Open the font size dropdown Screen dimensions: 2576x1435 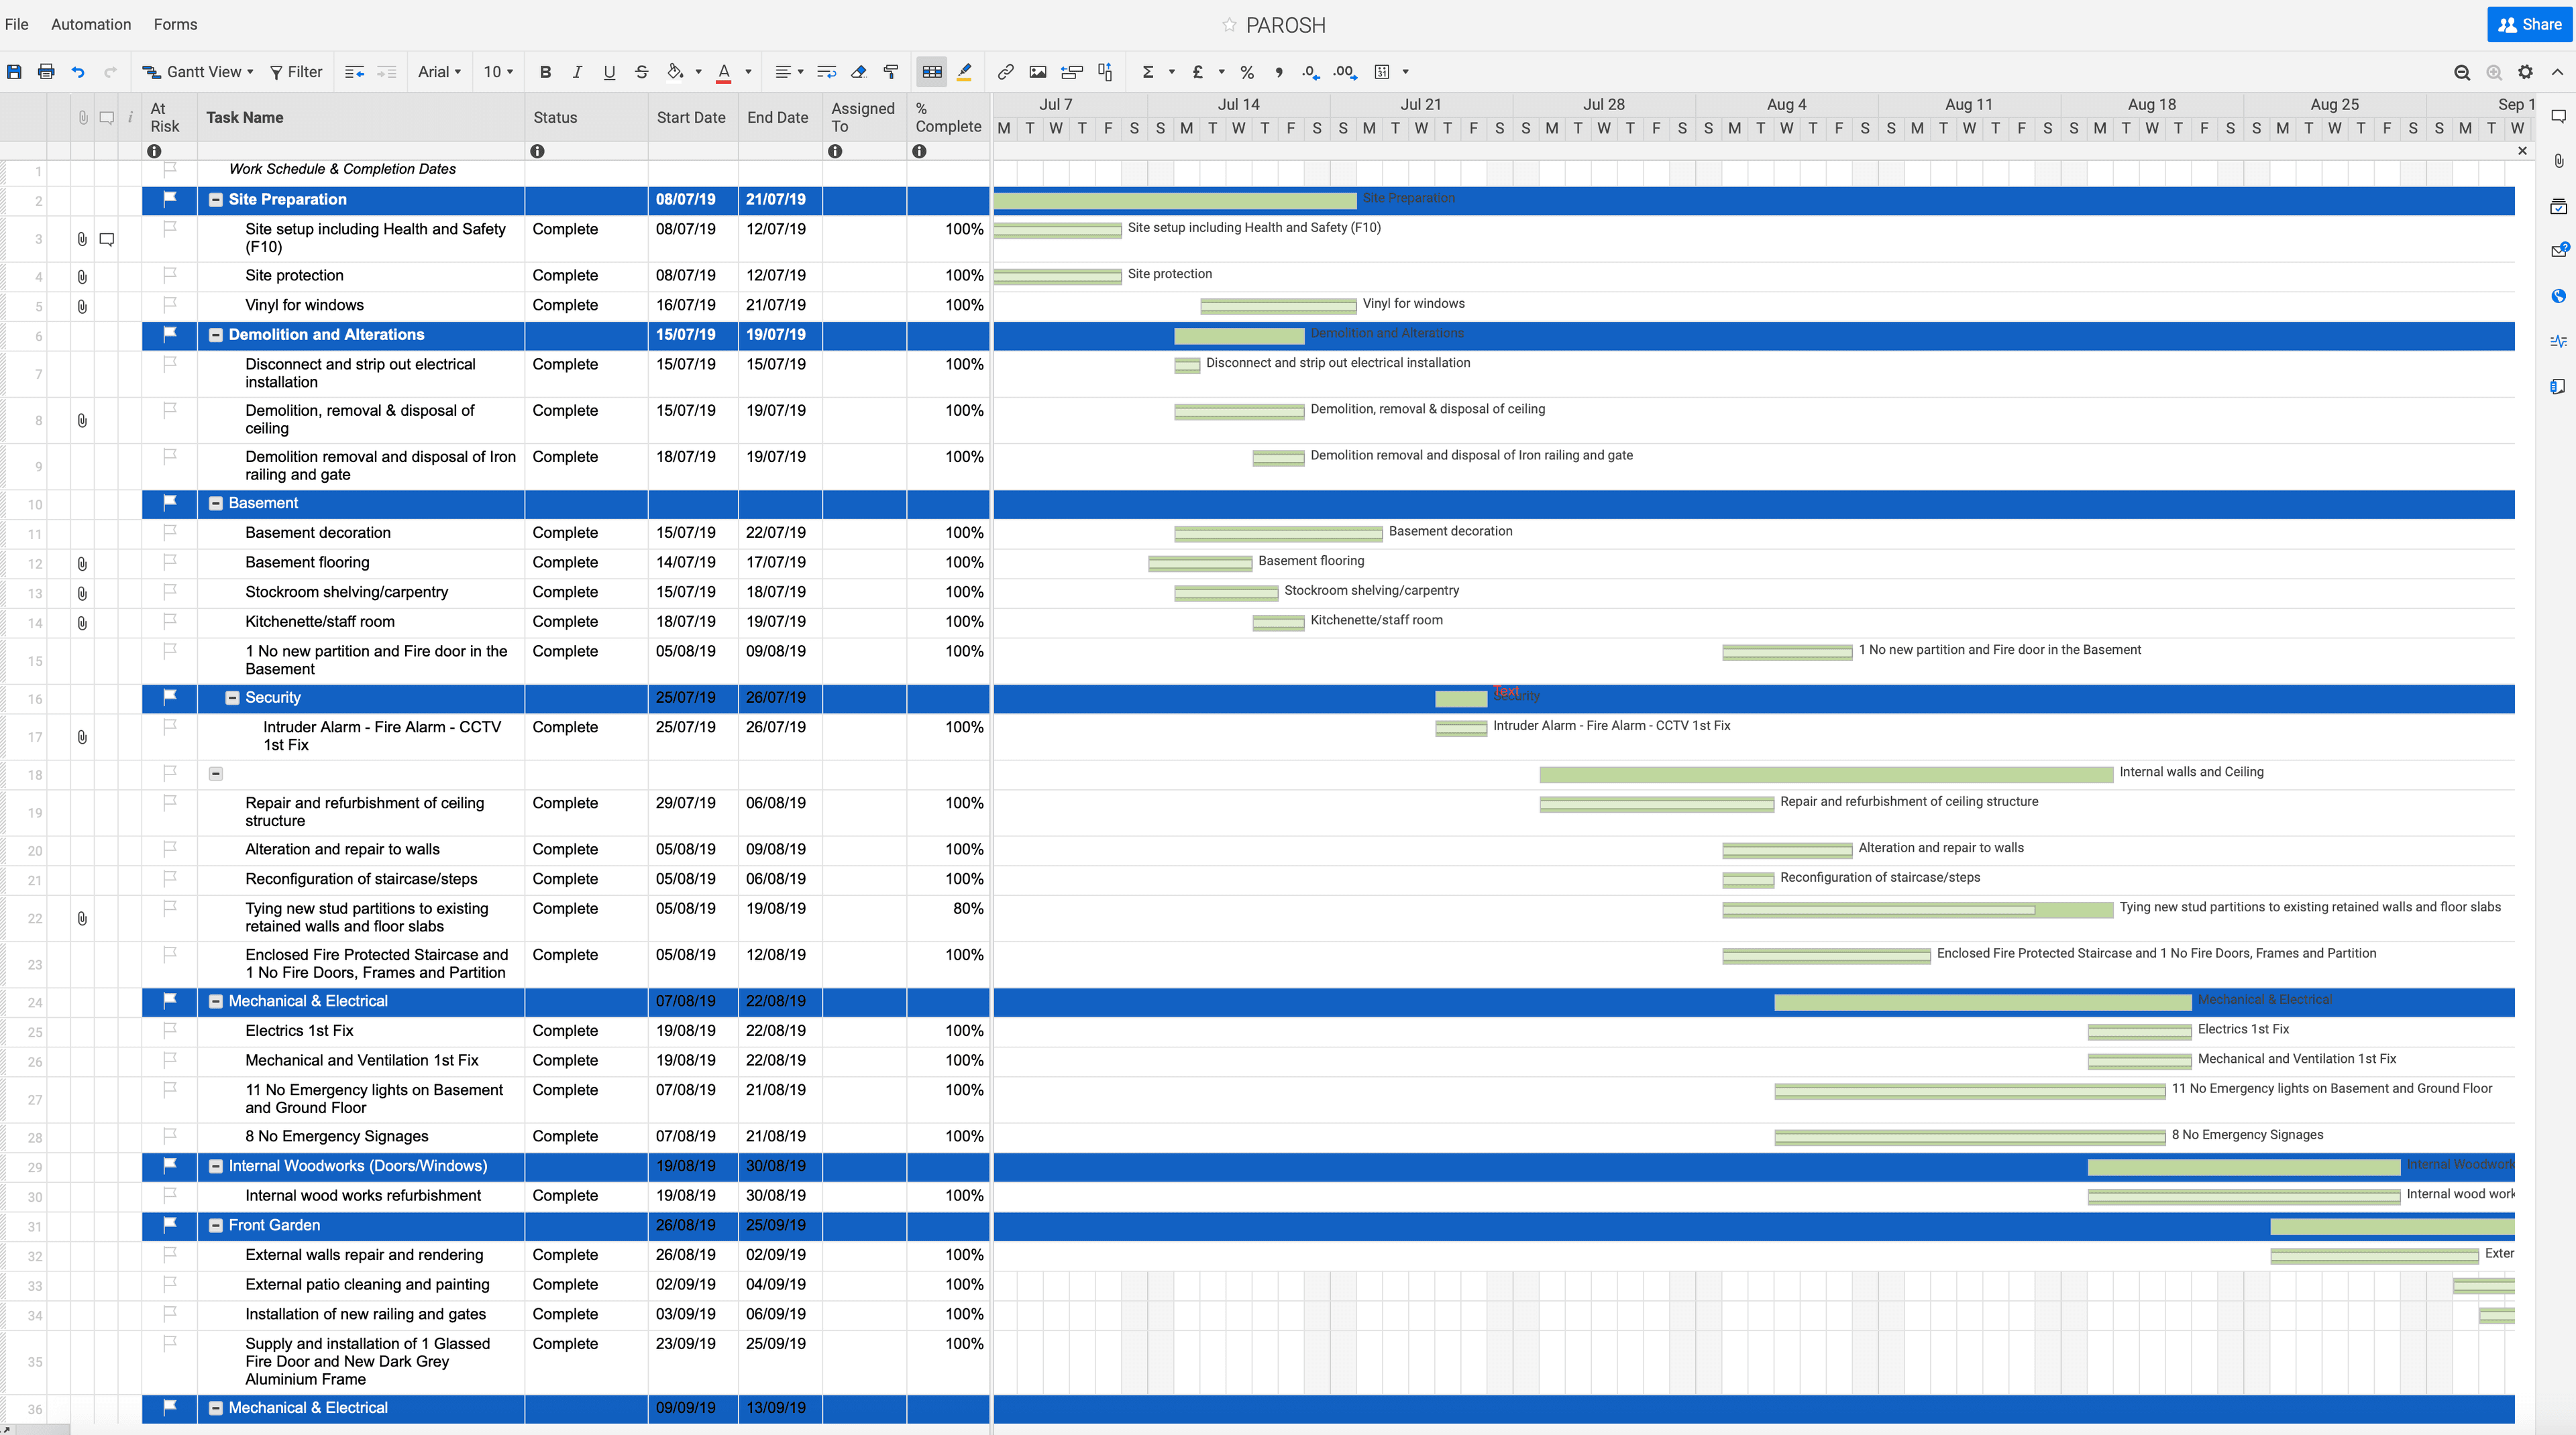(x=498, y=72)
